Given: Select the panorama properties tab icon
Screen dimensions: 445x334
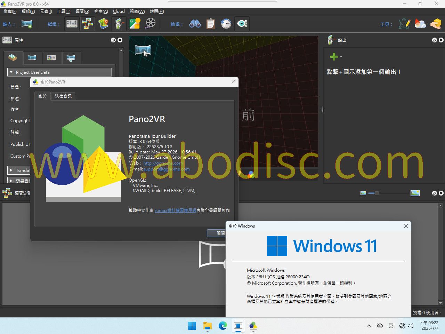Looking at the screenshot, I should click(x=32, y=58).
